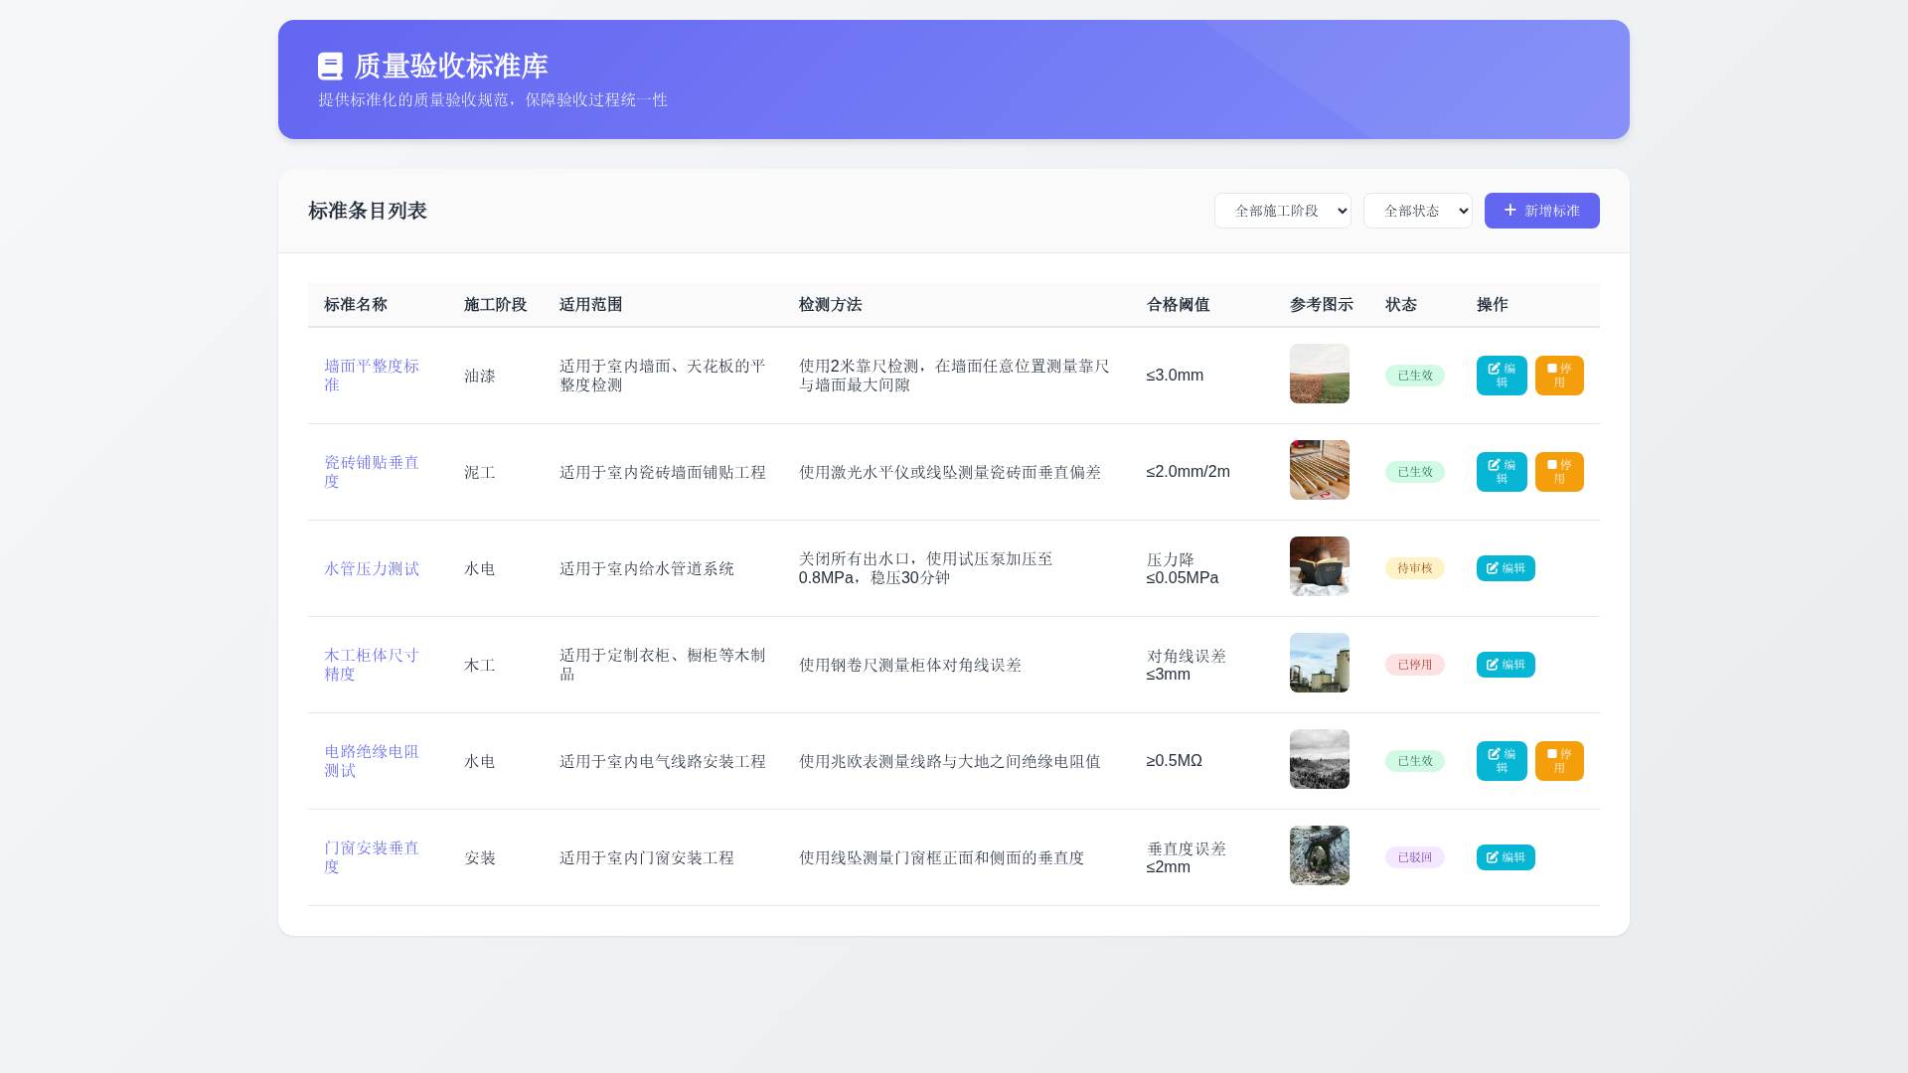This screenshot has height=1073, width=1908.
Task: Click the stop icon on 电路绝缘电阻测试's 停用 button
Action: (1551, 754)
